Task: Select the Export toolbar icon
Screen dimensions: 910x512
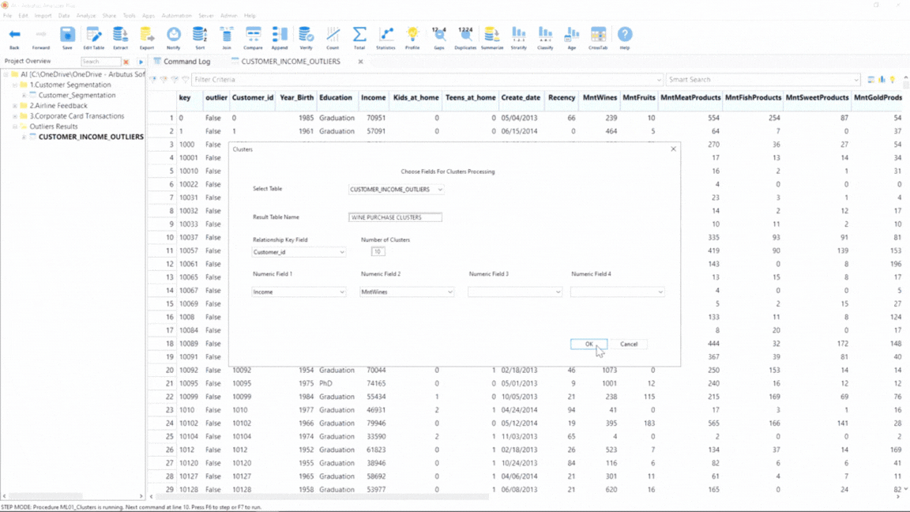Action: [147, 35]
